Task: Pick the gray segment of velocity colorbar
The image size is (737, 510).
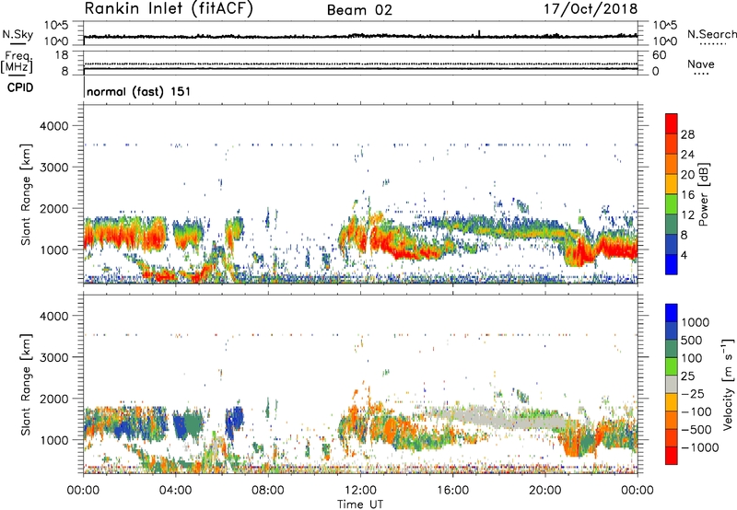Action: (672, 384)
